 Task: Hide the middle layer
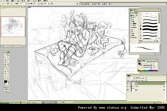pos(128,87)
